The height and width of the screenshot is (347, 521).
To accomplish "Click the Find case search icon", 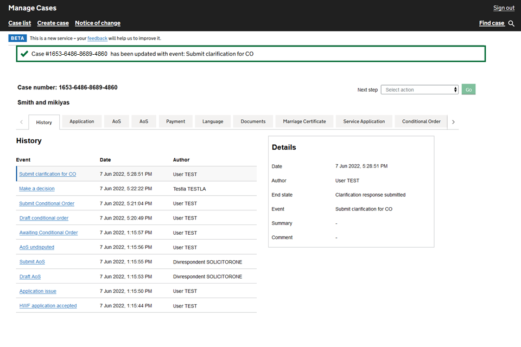I will pyautogui.click(x=511, y=23).
